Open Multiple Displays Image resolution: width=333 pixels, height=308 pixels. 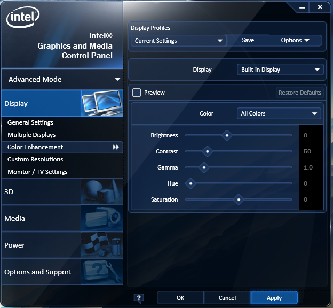(x=31, y=135)
